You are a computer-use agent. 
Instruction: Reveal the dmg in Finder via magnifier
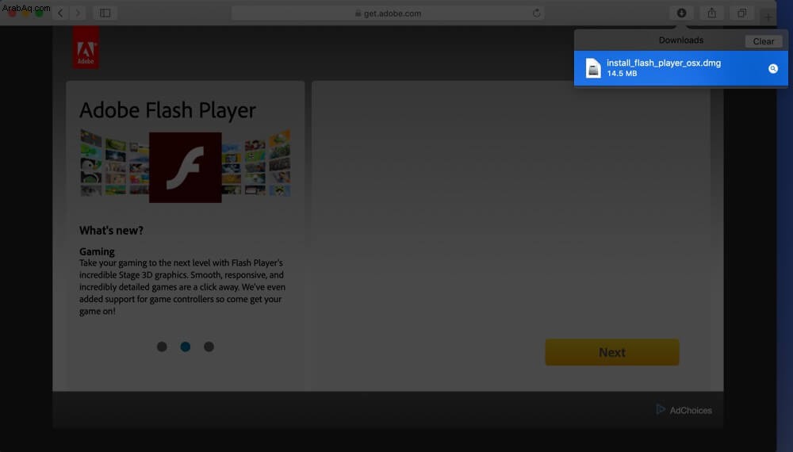[772, 68]
